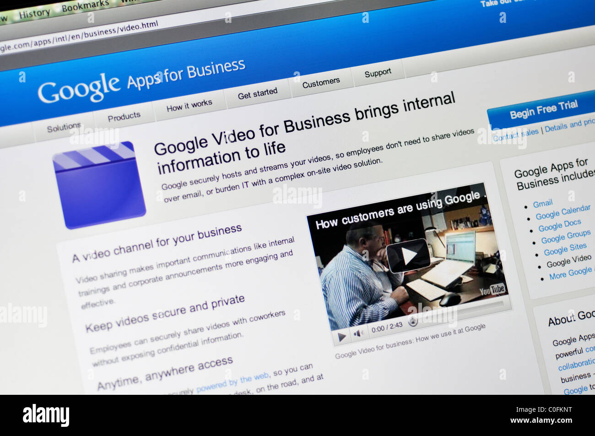Click the browser address bar URL
The image size is (595, 436).
(x=79, y=36)
